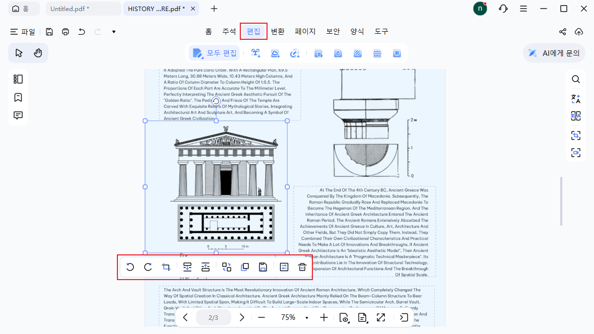This screenshot has width=594, height=334.
Task: Click the translate icon in right sidebar
Action: [576, 99]
